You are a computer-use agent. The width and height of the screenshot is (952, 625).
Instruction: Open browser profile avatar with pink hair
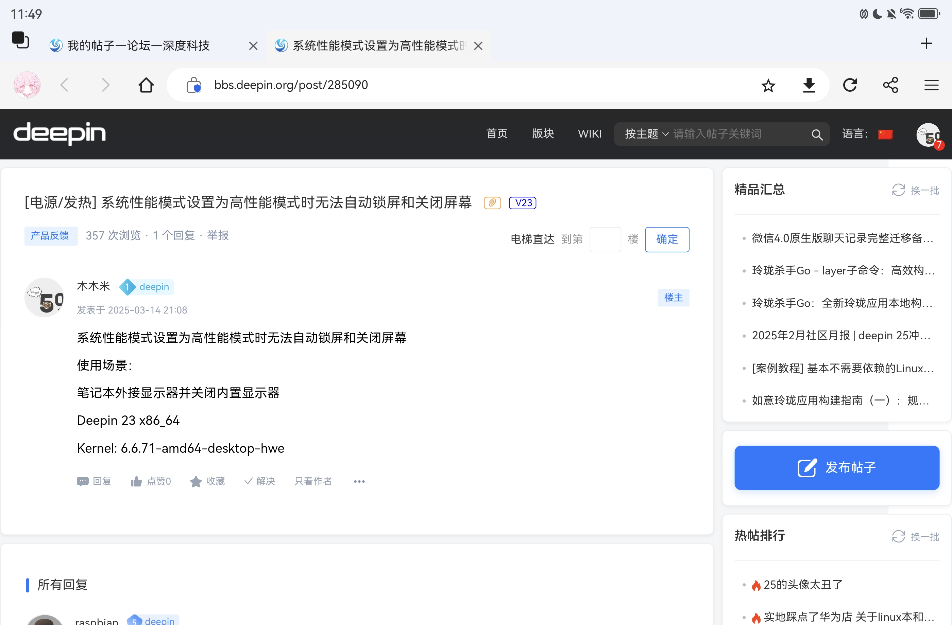[x=27, y=85]
